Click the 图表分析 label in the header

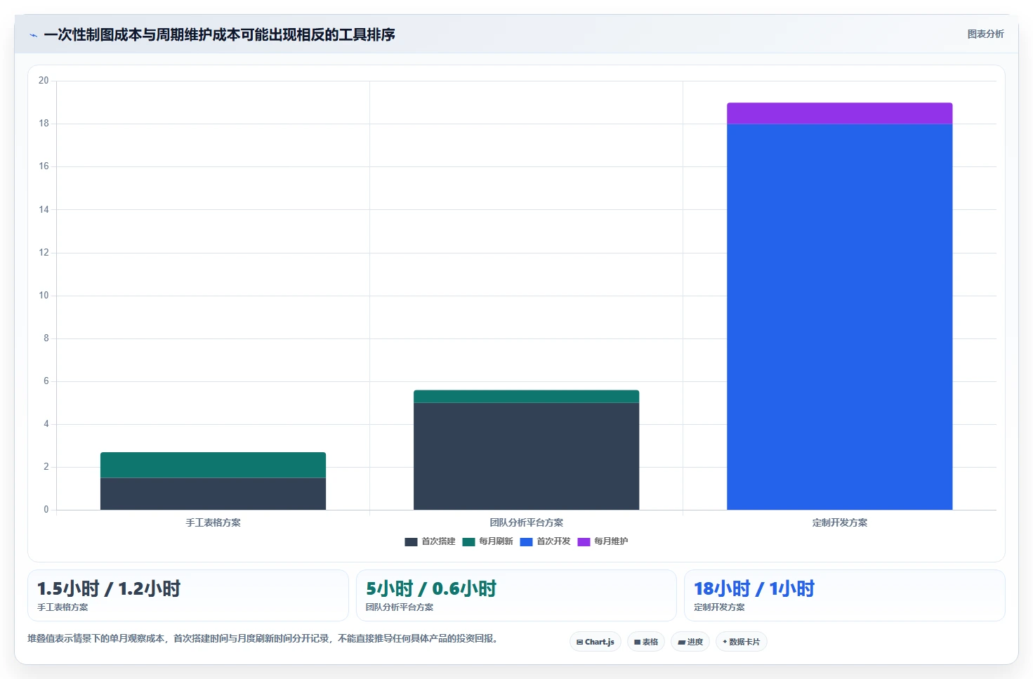[x=985, y=34]
